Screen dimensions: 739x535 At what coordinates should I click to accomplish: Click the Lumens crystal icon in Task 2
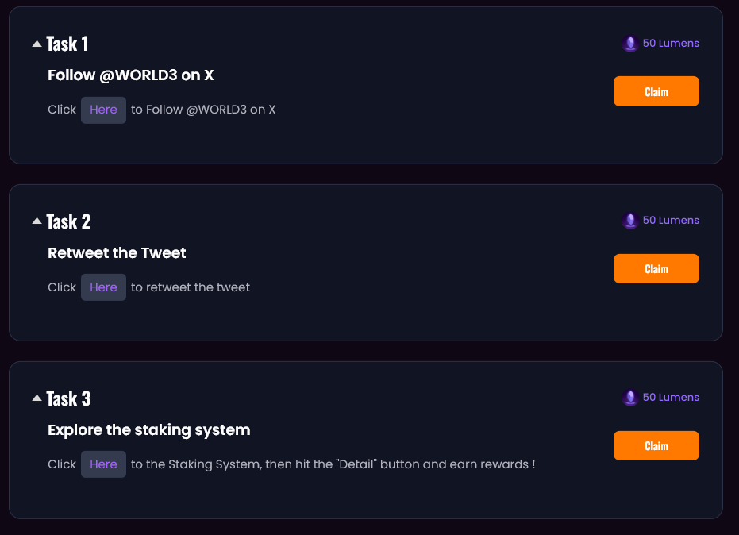(x=630, y=221)
